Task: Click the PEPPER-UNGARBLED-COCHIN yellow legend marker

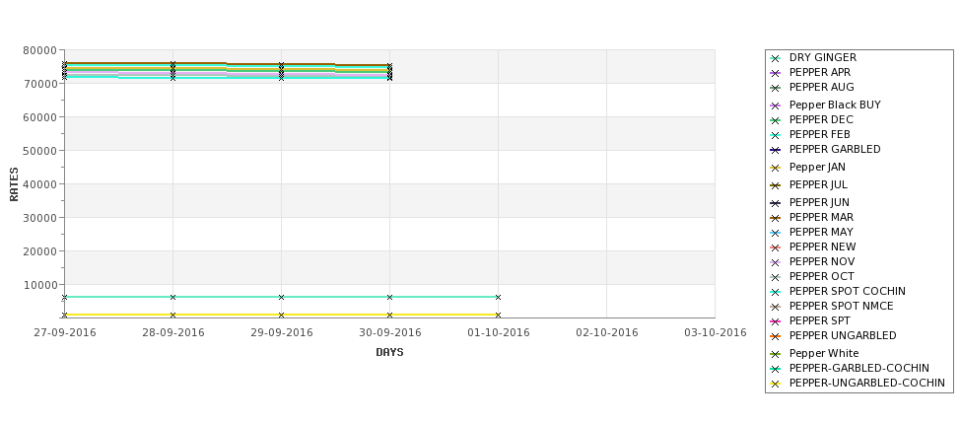Action: point(776,385)
